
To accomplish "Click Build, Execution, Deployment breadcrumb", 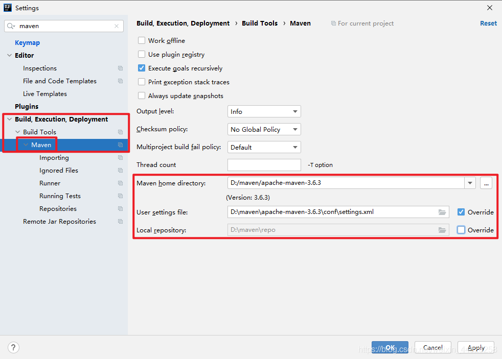I will 183,23.
